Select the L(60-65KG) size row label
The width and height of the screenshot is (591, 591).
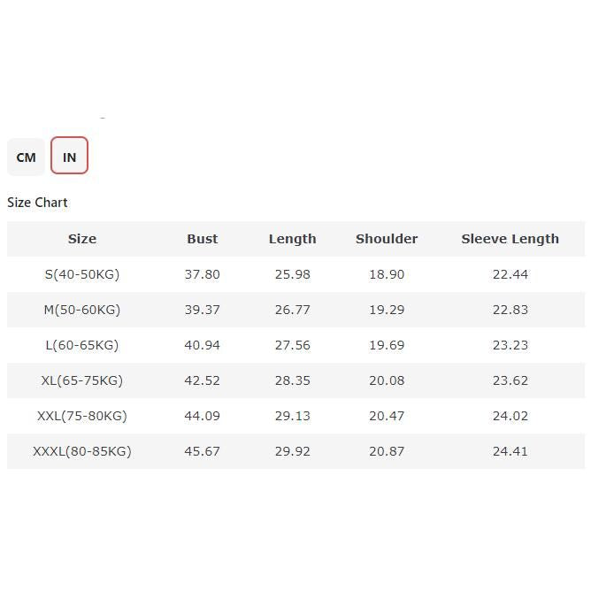click(x=82, y=345)
